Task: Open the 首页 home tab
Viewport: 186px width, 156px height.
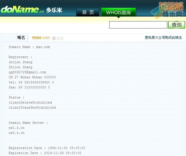Action: (x=88, y=12)
